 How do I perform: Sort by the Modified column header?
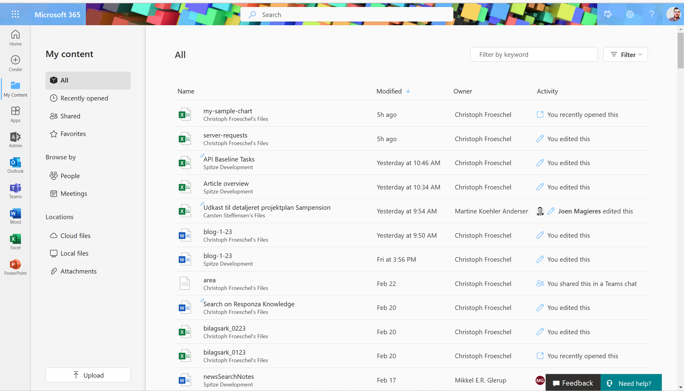[389, 91]
